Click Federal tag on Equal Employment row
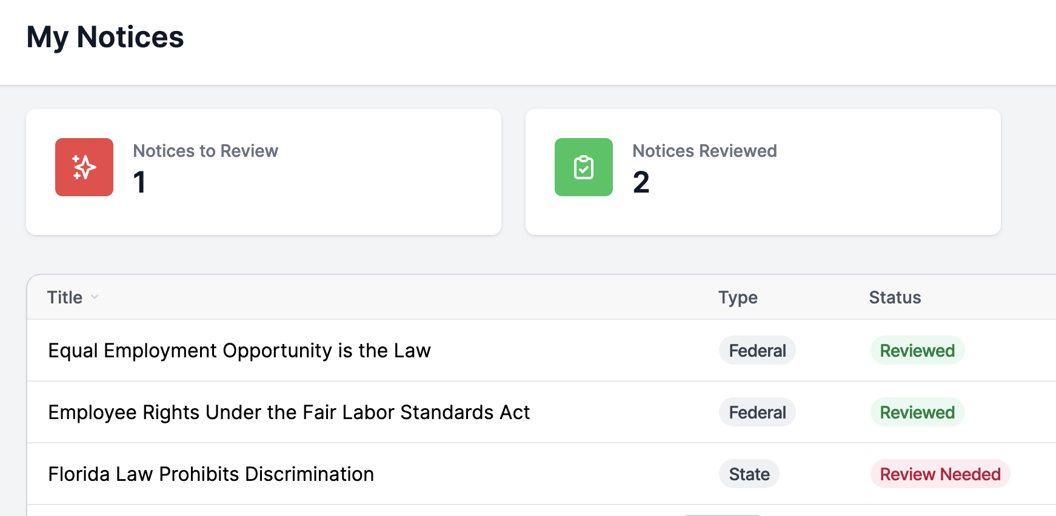The image size is (1056, 516). click(x=757, y=351)
